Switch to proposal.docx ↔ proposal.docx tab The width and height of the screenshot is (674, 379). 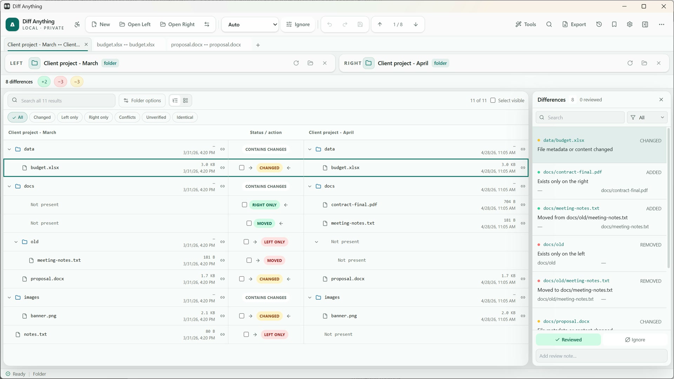pos(206,45)
